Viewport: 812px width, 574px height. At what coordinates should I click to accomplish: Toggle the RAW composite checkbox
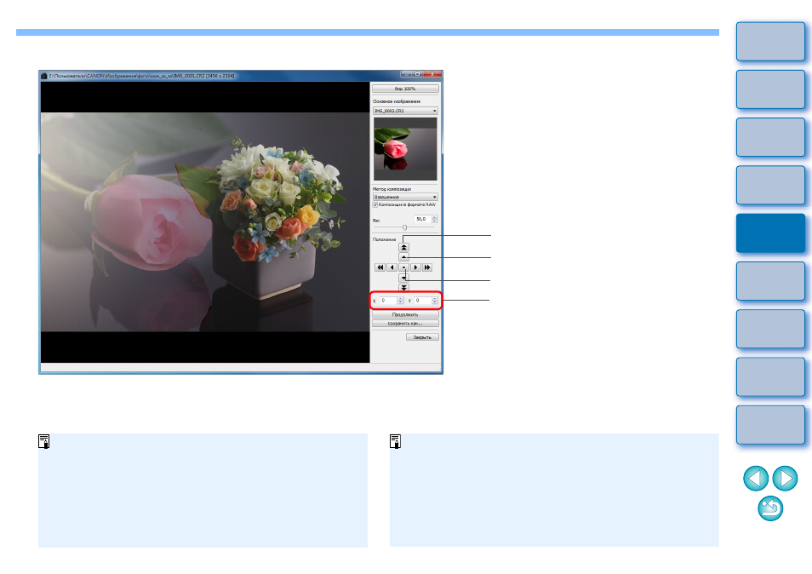click(x=375, y=205)
